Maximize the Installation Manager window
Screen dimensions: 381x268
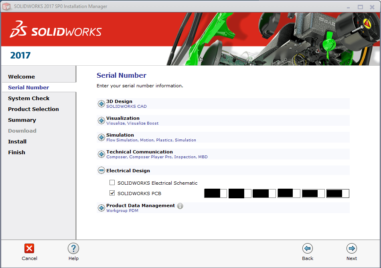360,7
